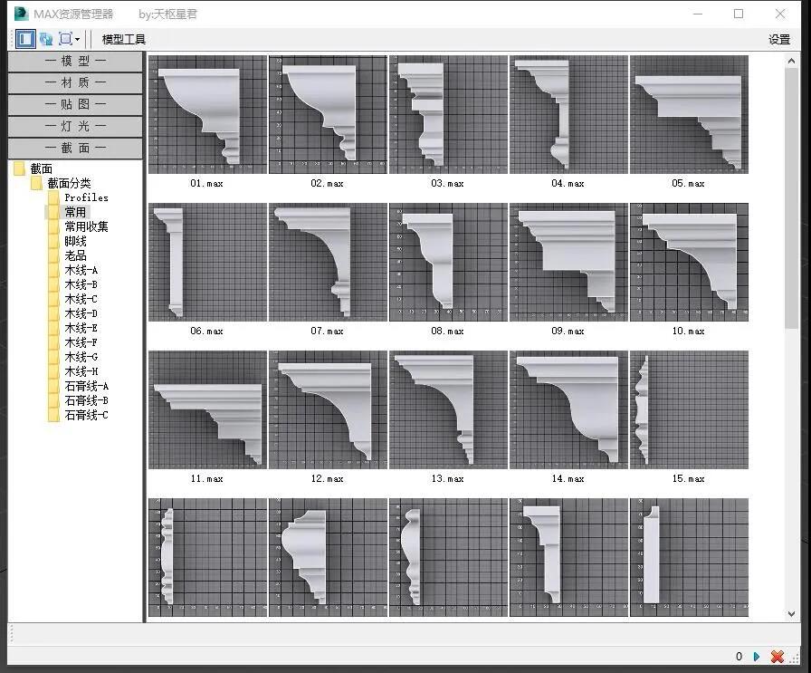The height and width of the screenshot is (673, 811).
Task: Click the blue play arrow icon
Action: (756, 656)
